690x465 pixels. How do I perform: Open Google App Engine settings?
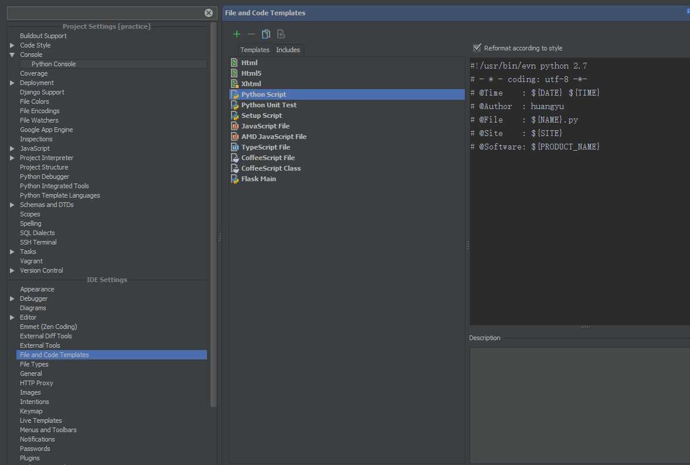coord(46,130)
